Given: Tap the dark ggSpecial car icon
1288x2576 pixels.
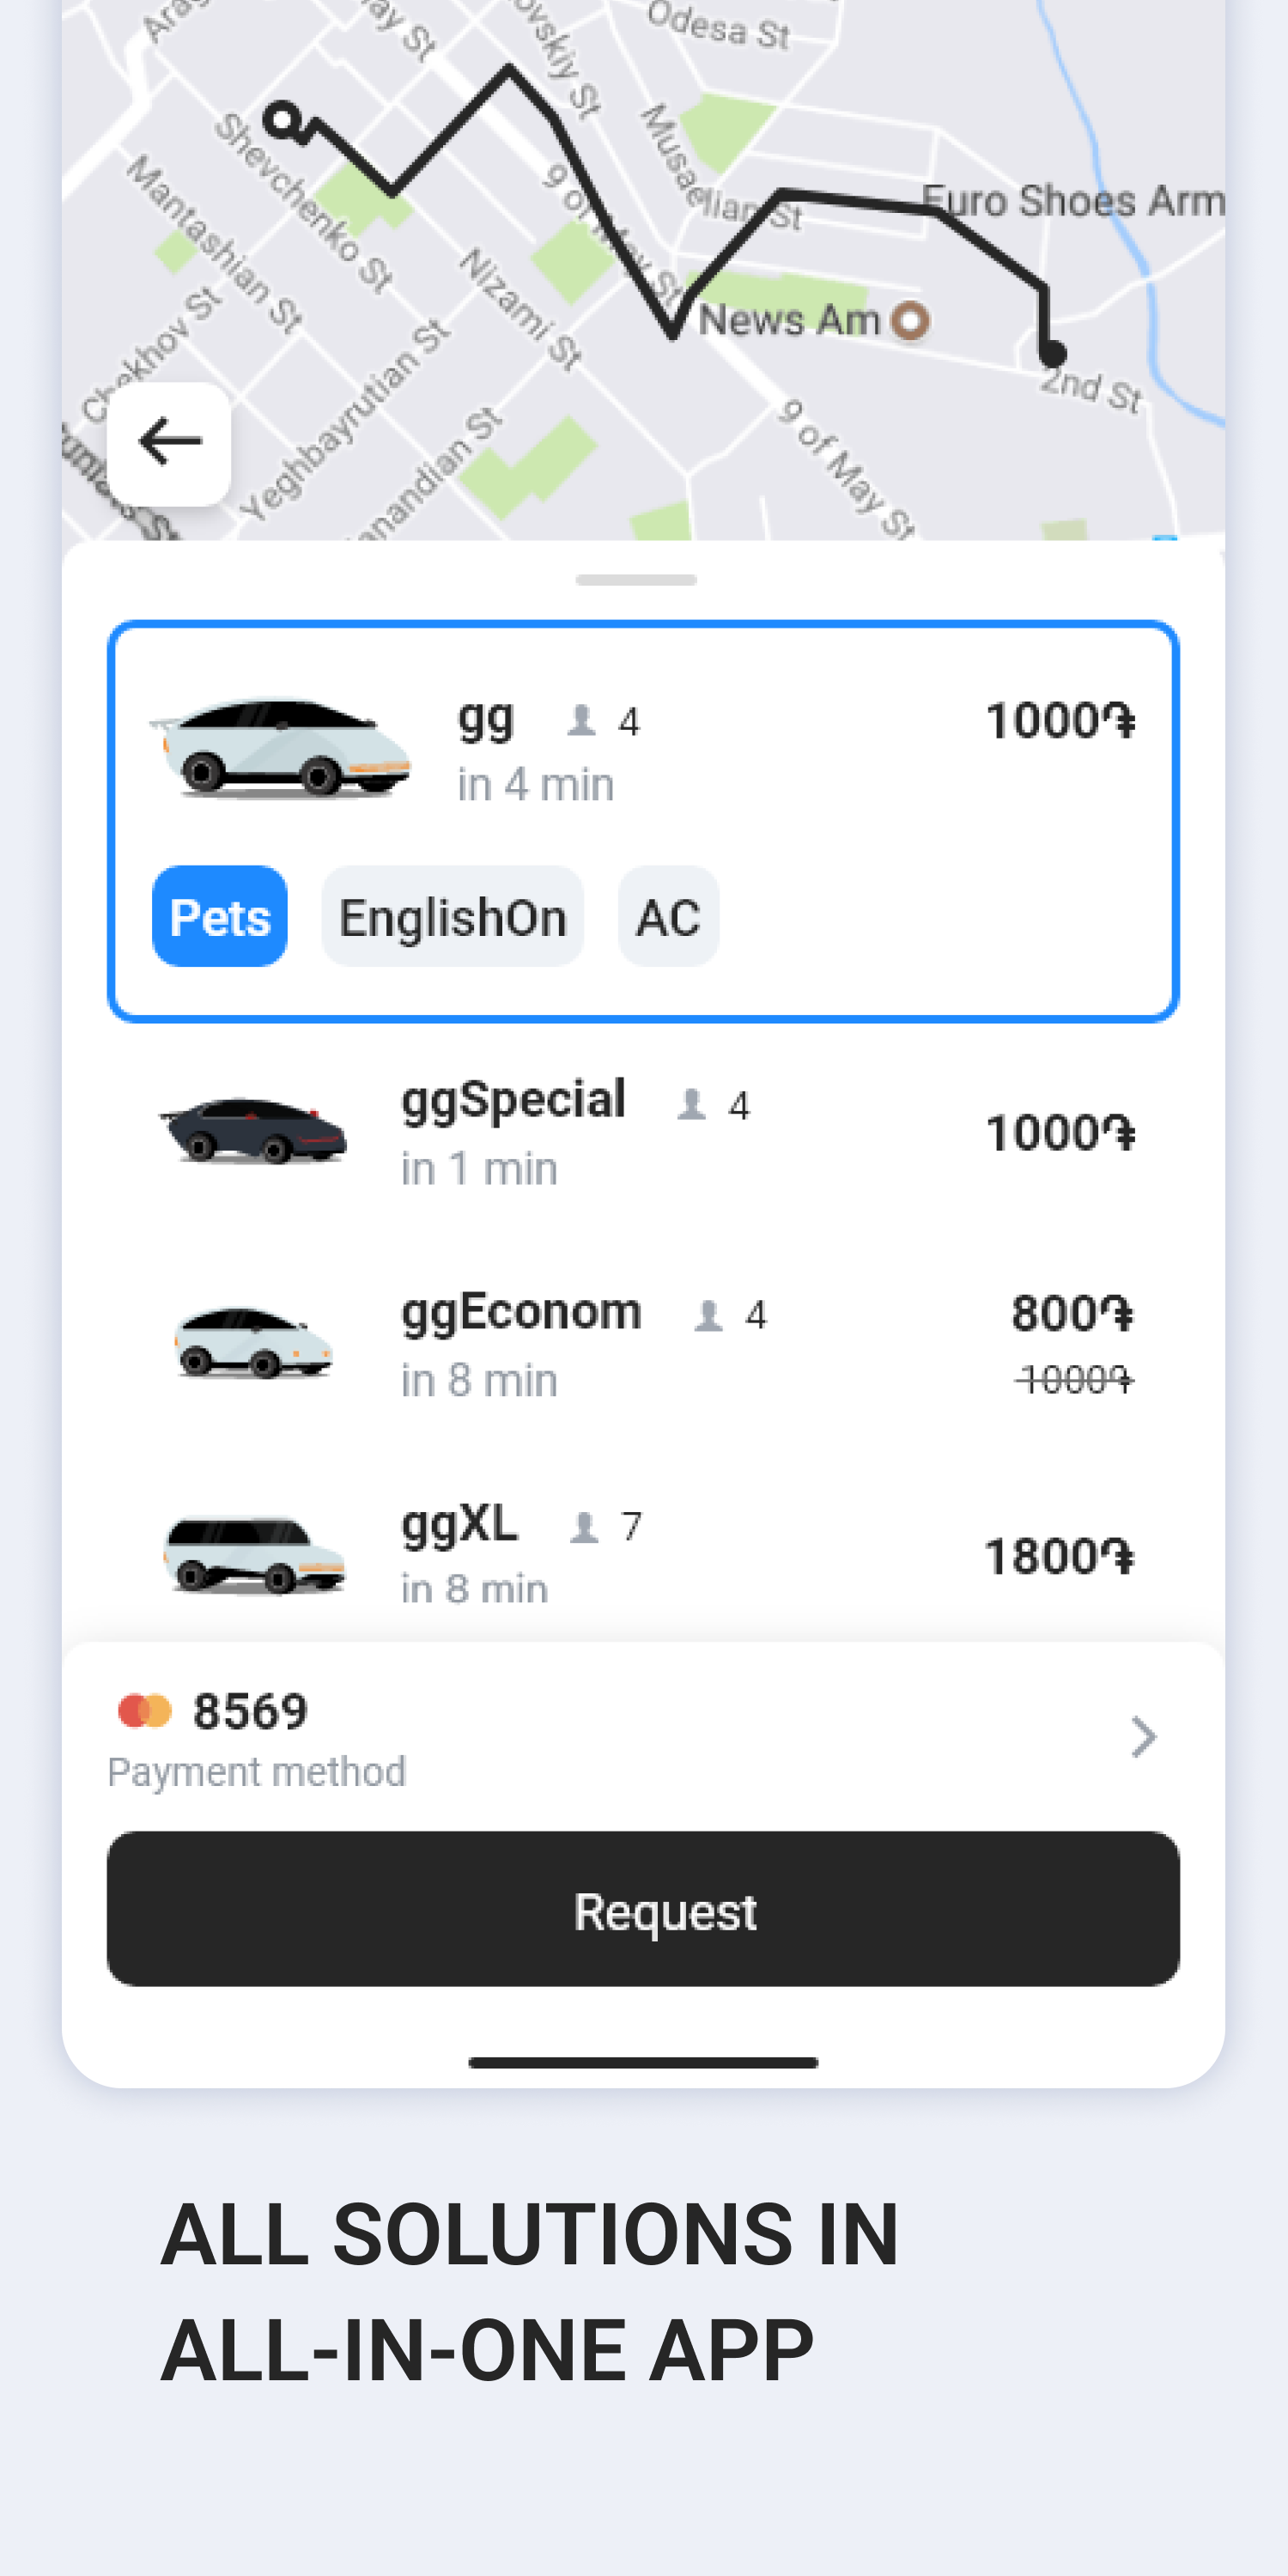Looking at the screenshot, I should (254, 1130).
